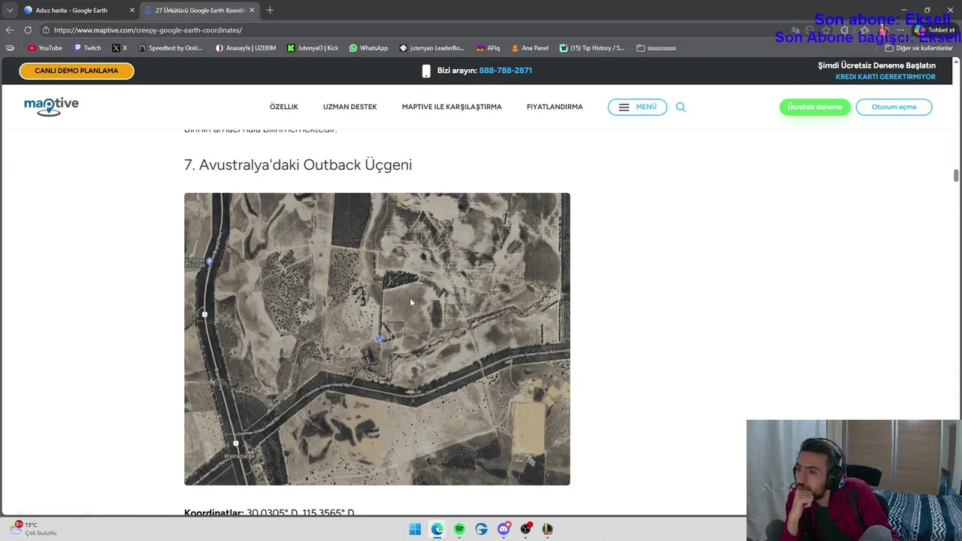
Task: Expand the MENÜ hamburger button
Action: pos(637,107)
